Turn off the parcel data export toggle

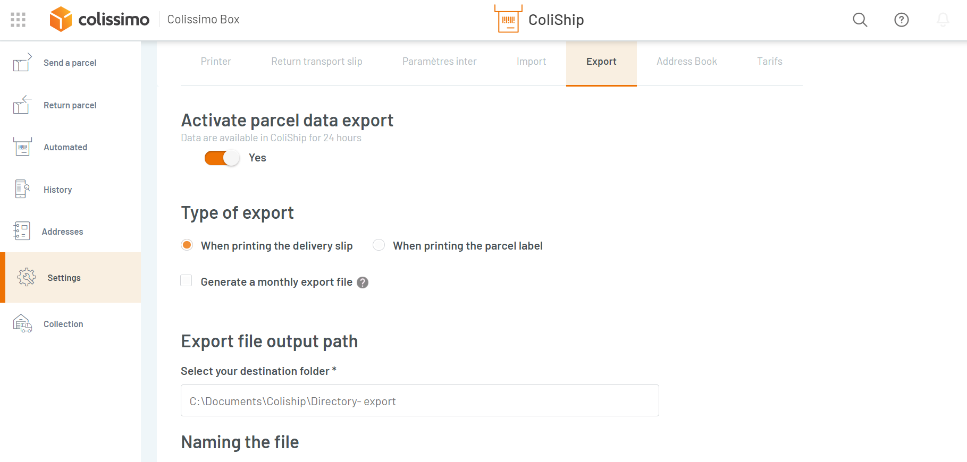point(222,158)
